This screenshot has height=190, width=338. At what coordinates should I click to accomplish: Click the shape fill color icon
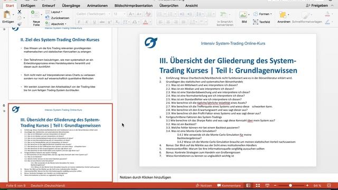click(x=327, y=14)
